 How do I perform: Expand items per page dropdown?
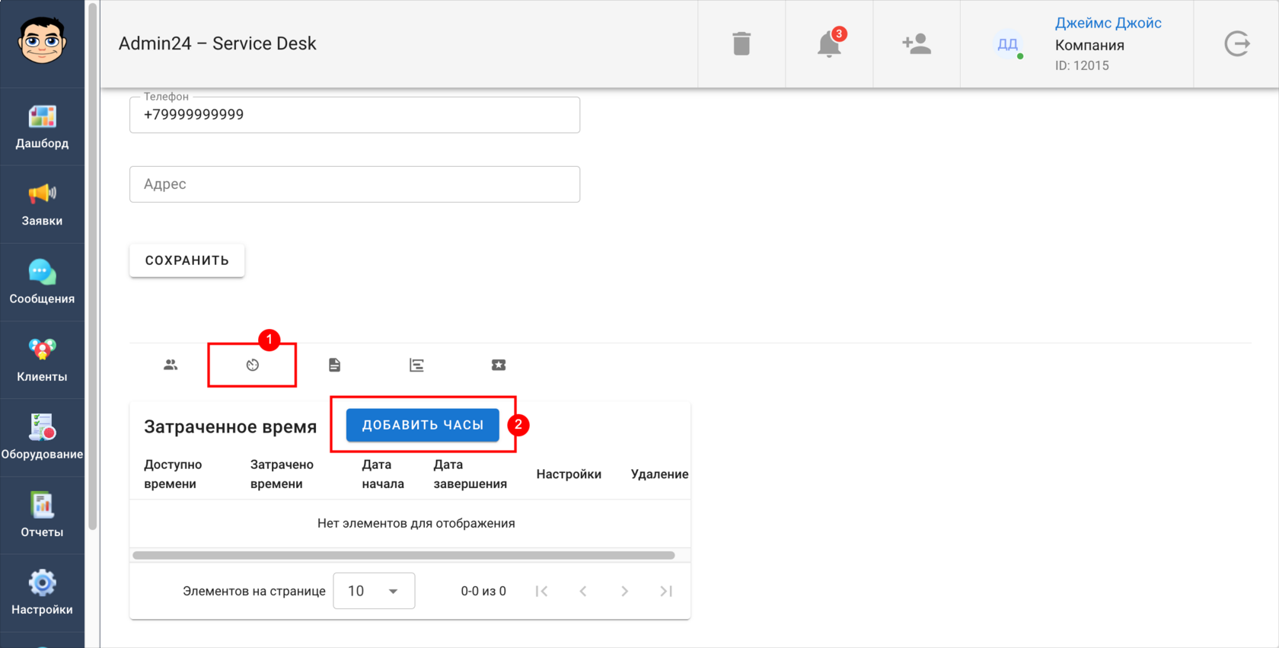point(374,591)
